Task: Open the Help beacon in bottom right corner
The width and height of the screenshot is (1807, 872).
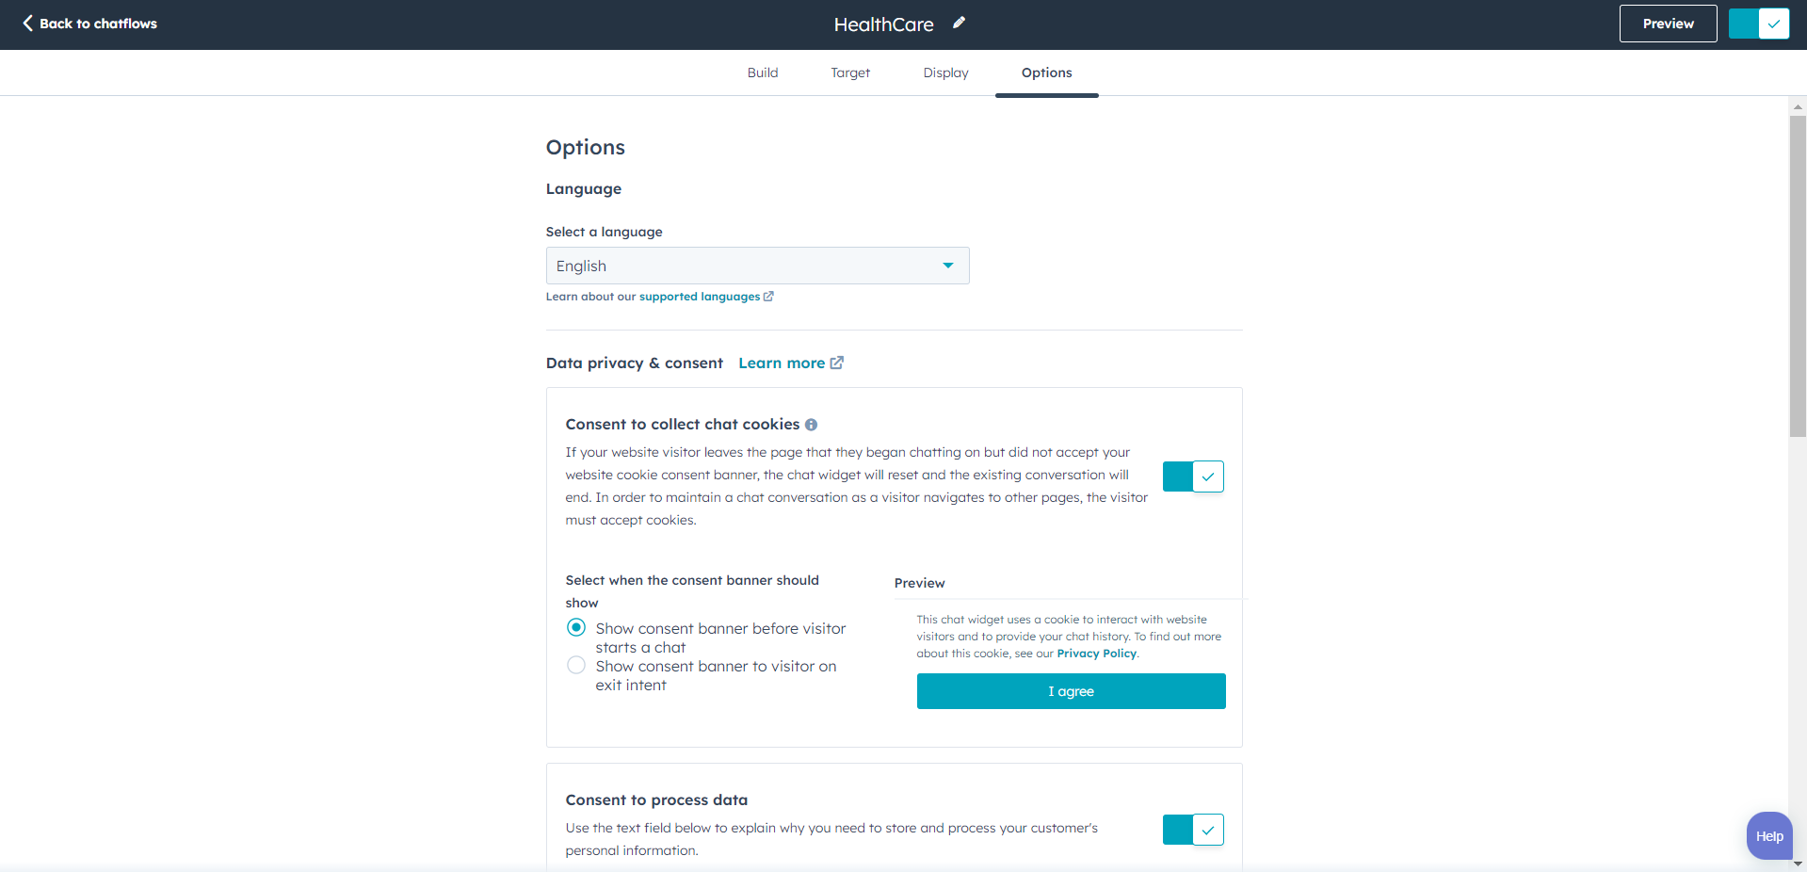Action: tap(1768, 836)
